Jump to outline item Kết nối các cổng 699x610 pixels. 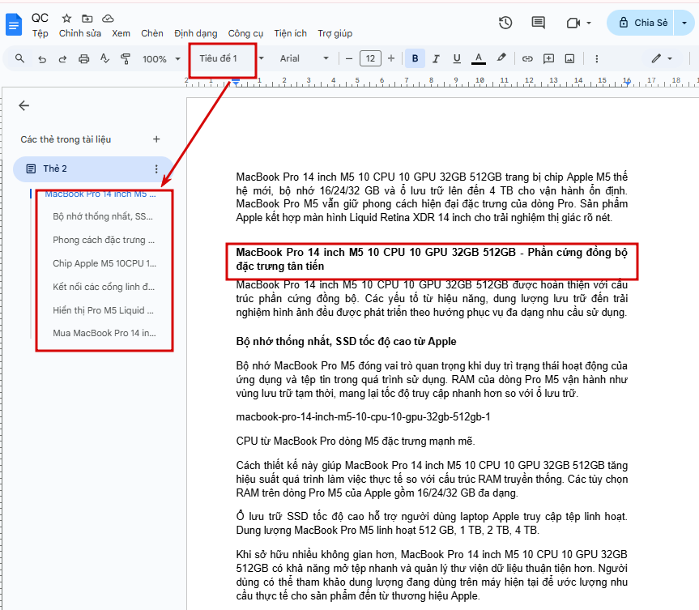point(104,287)
